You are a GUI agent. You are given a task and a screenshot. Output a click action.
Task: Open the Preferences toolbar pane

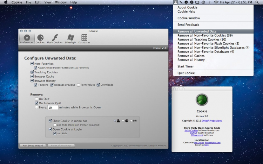point(27,39)
